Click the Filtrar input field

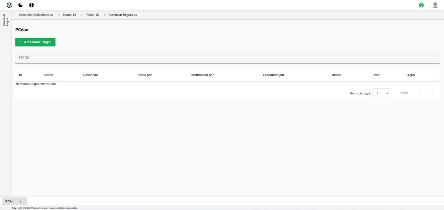(227, 57)
